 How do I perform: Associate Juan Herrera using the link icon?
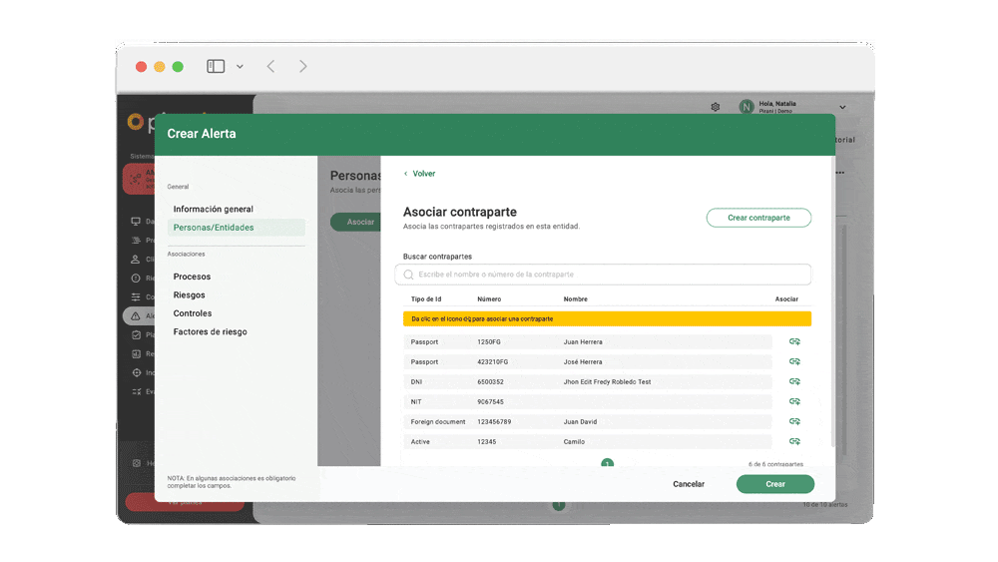coord(794,341)
